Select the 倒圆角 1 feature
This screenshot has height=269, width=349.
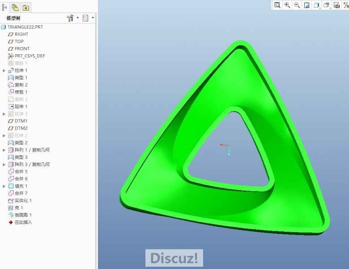[x=23, y=215]
